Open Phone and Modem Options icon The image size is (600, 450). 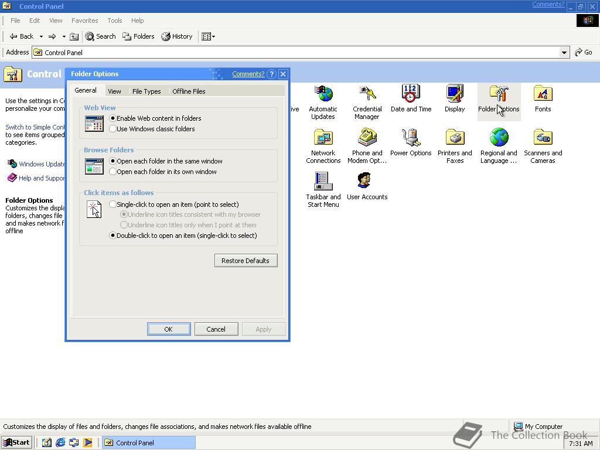[x=367, y=146]
